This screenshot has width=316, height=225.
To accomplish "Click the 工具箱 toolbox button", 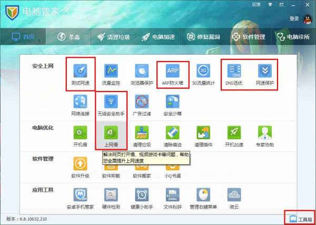I will (x=300, y=219).
